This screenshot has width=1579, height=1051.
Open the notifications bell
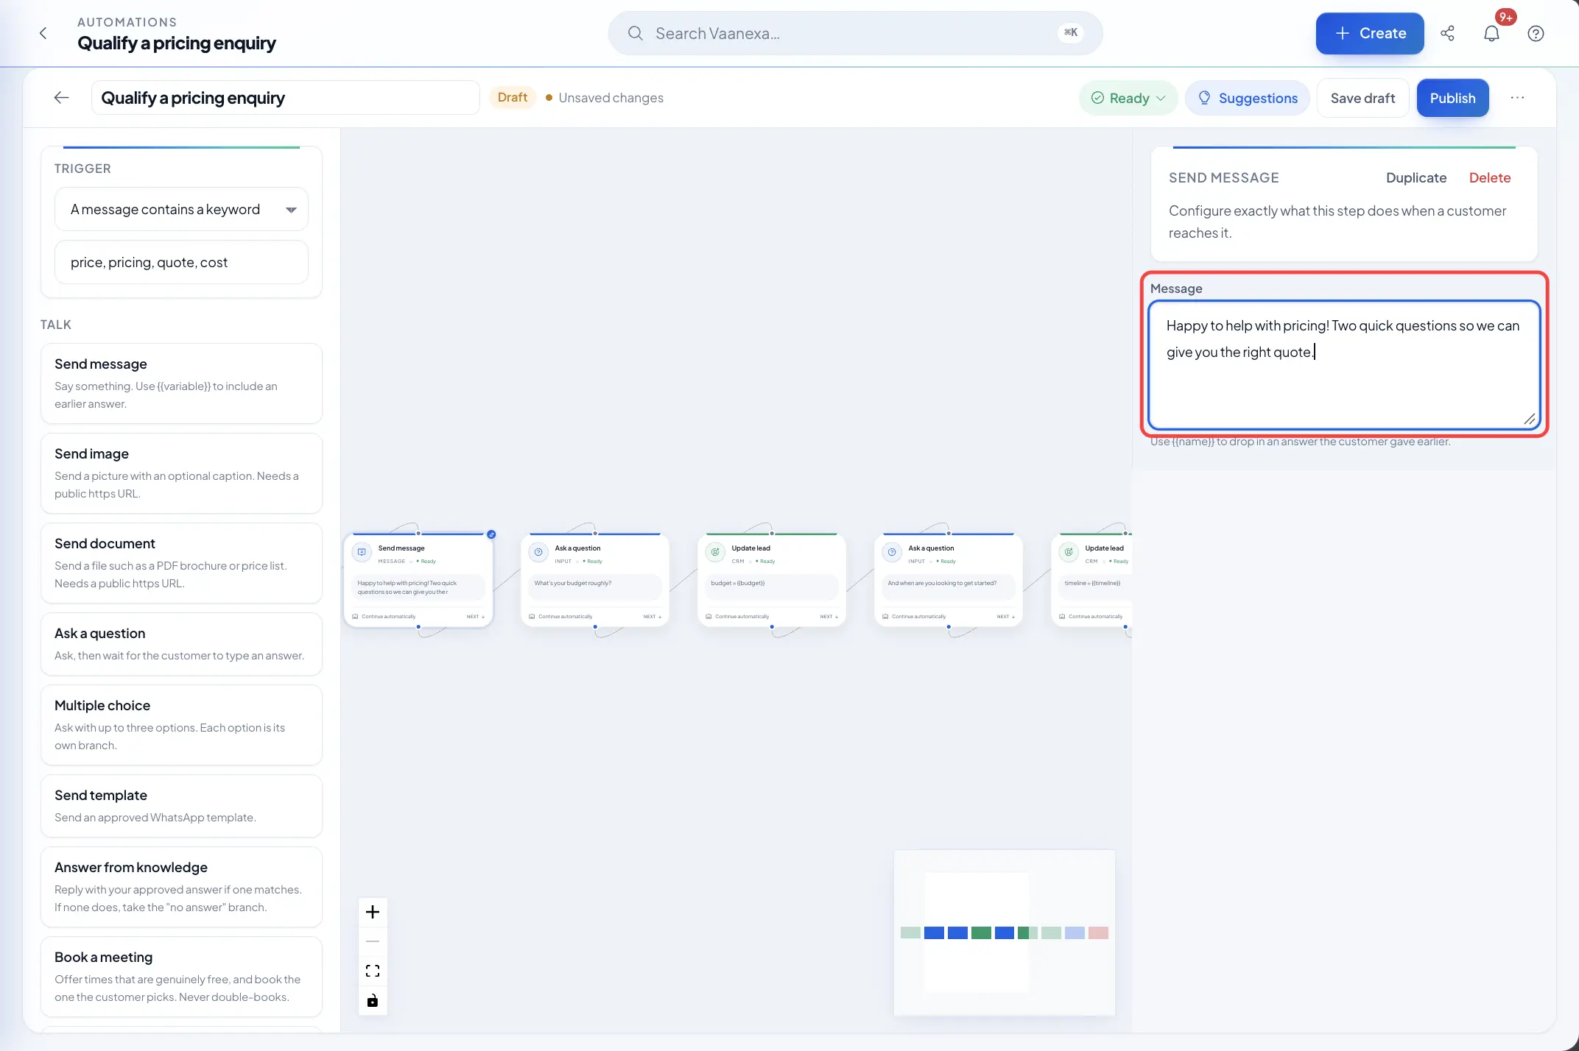tap(1491, 33)
